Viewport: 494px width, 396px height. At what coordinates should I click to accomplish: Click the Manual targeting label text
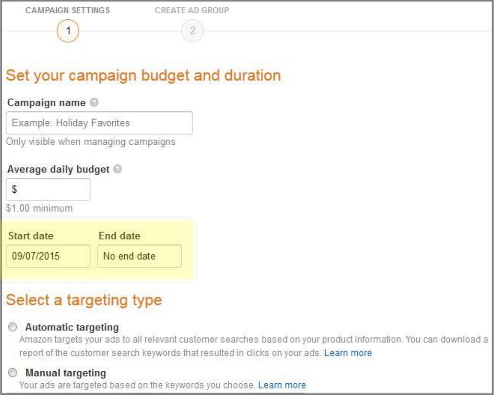pyautogui.click(x=66, y=373)
